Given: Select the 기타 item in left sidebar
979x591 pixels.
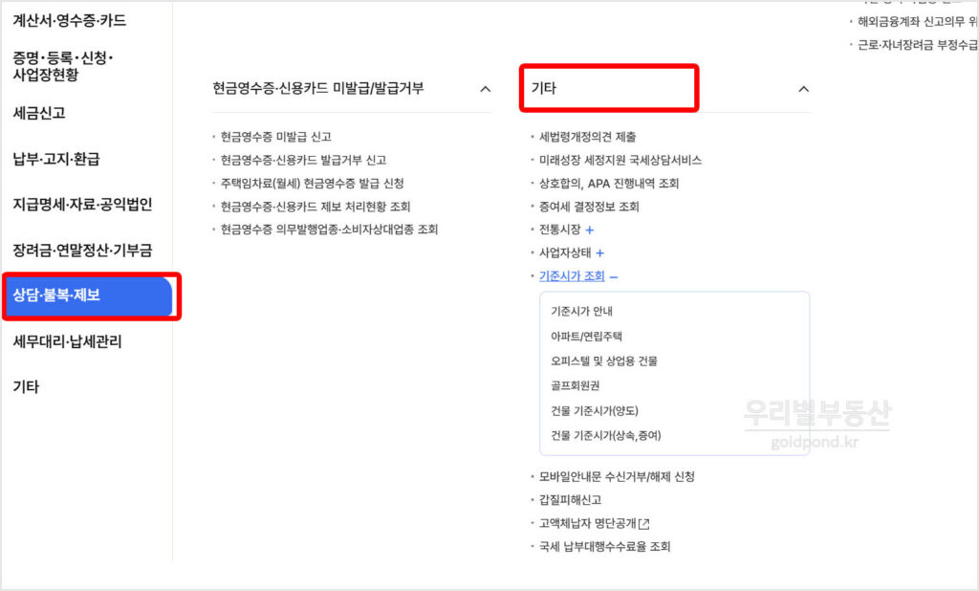Looking at the screenshot, I should click(26, 386).
